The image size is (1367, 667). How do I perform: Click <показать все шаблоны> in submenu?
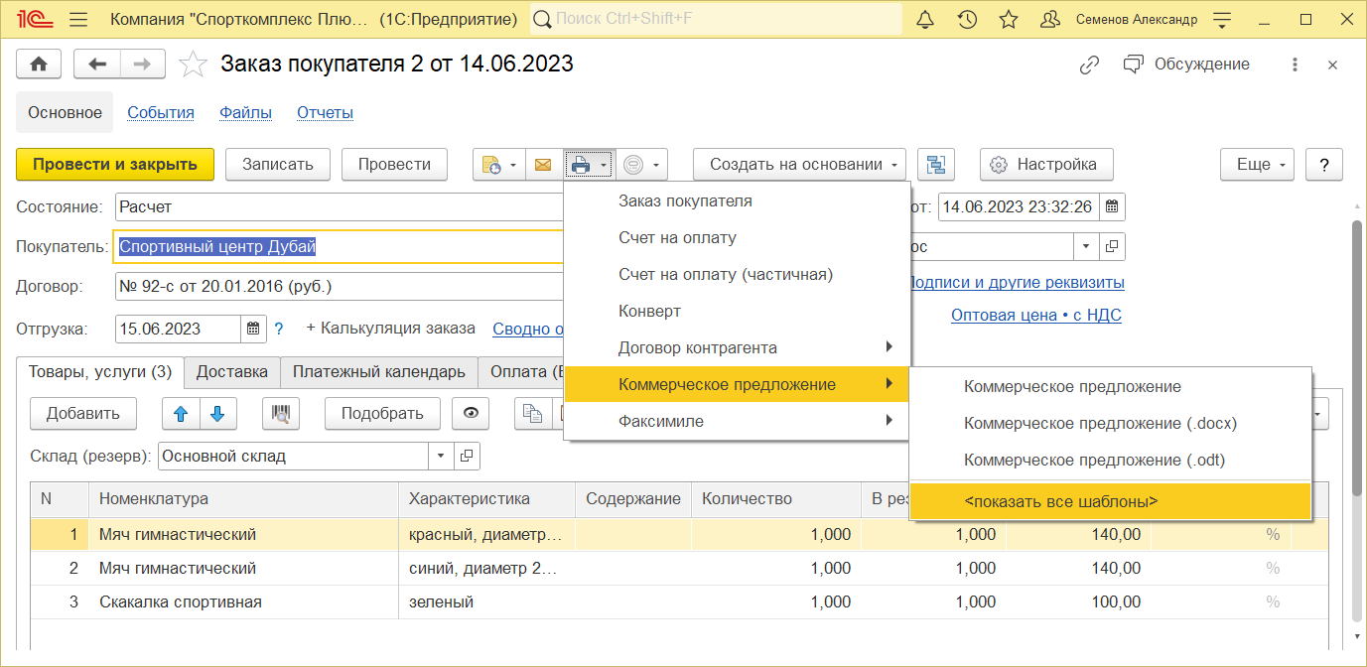click(x=1111, y=502)
